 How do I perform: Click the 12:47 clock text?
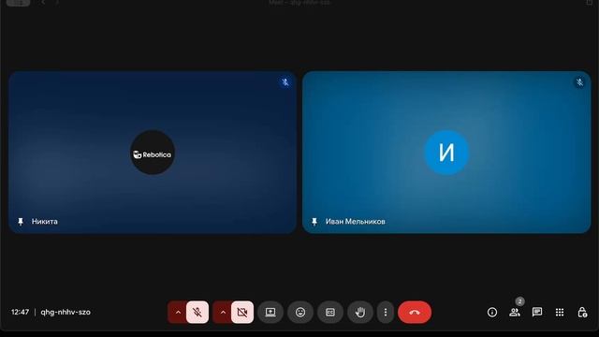20,312
